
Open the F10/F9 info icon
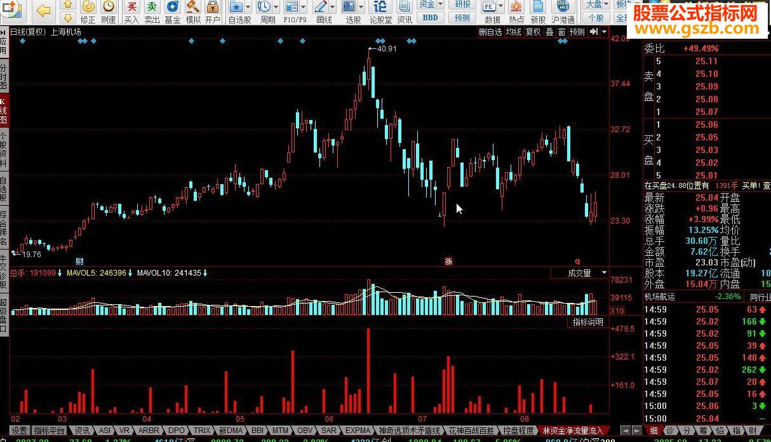(x=291, y=6)
